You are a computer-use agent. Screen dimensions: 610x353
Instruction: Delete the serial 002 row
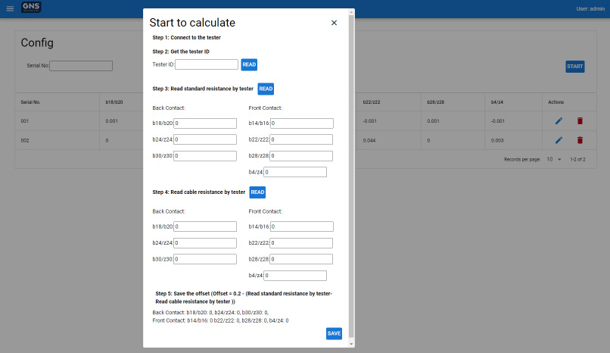pos(580,140)
